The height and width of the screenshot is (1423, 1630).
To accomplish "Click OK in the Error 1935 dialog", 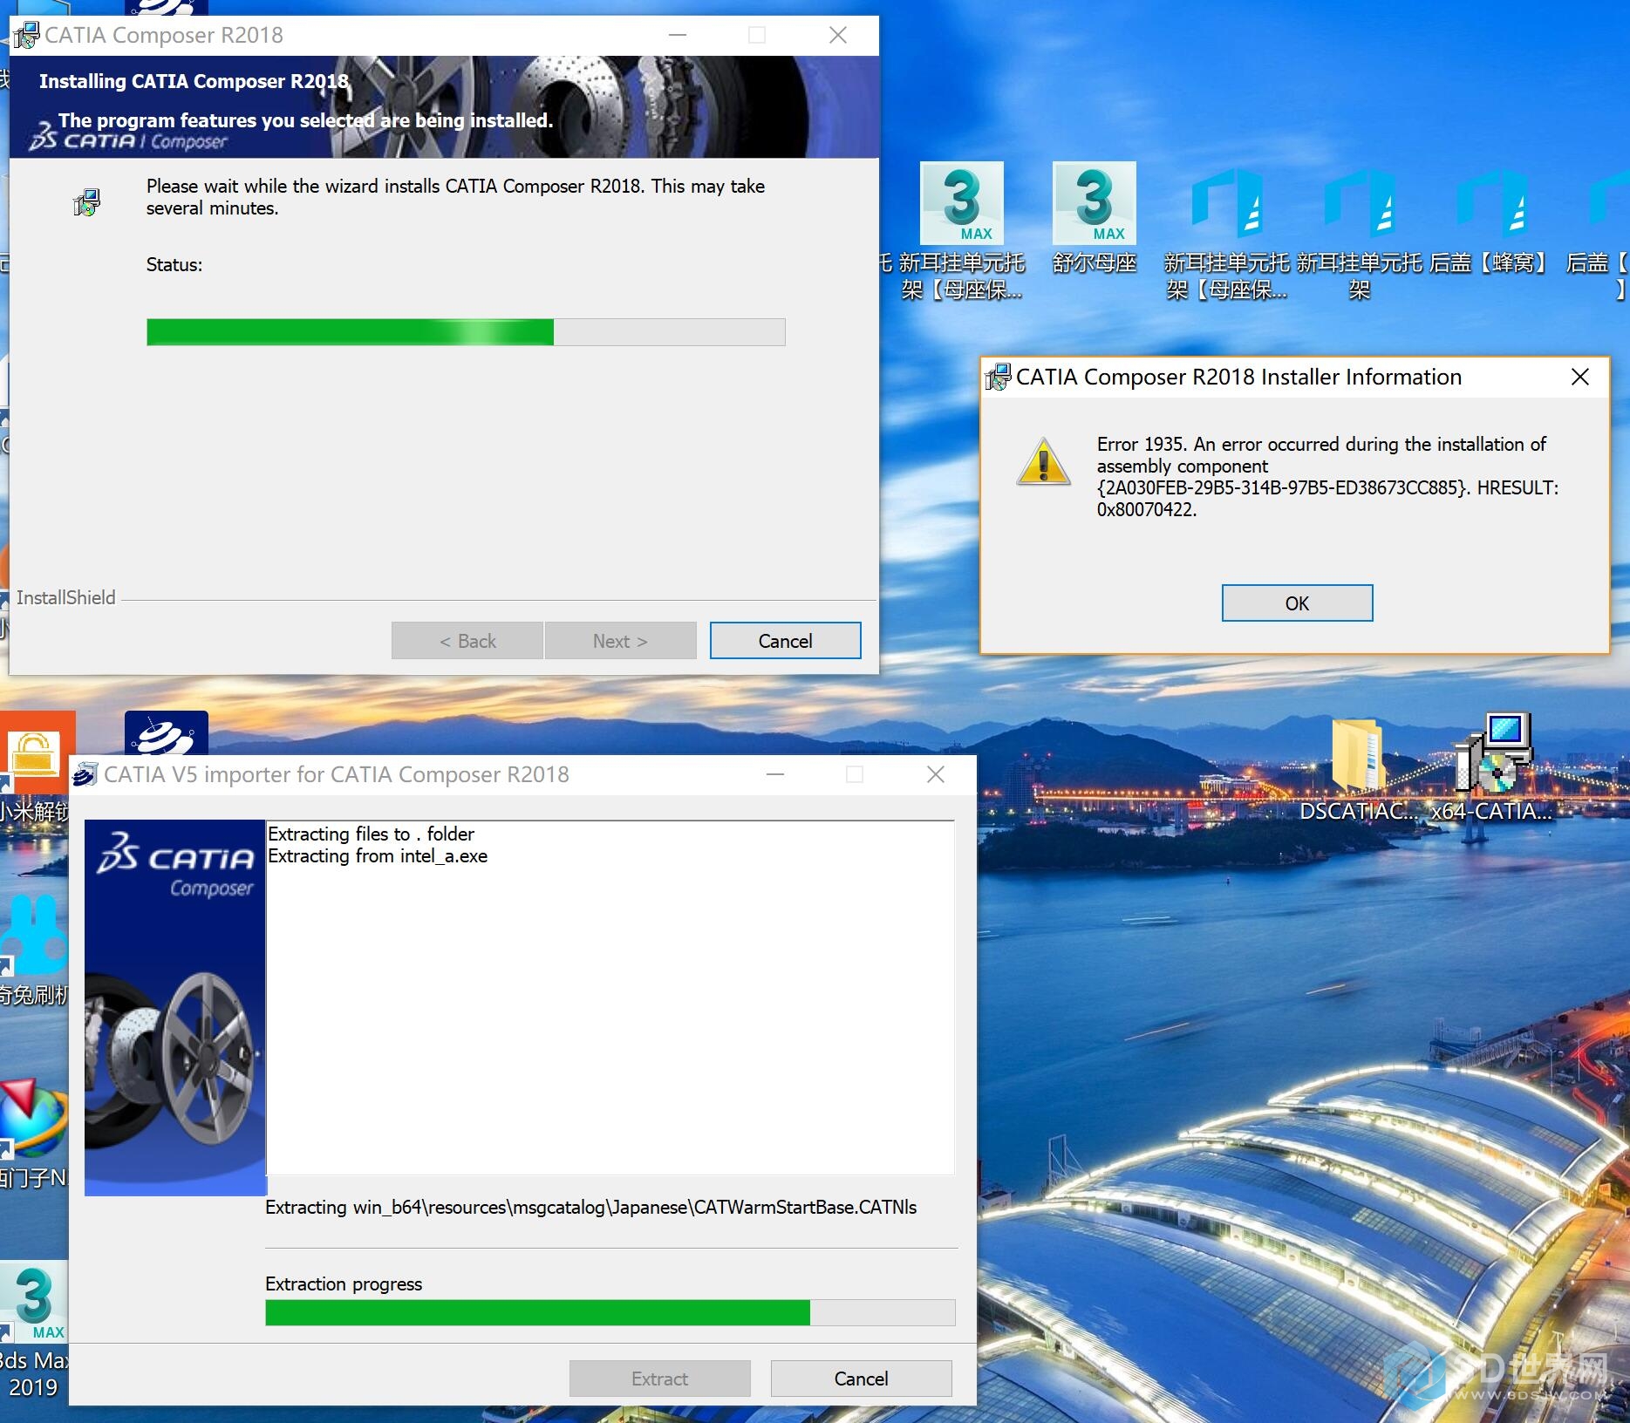I will (x=1297, y=603).
